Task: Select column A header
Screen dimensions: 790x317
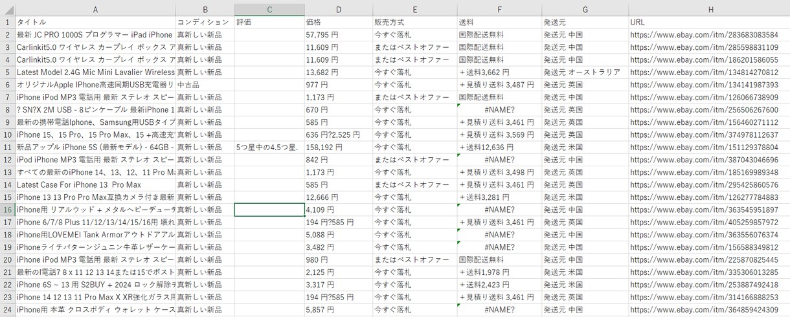Action: click(95, 10)
